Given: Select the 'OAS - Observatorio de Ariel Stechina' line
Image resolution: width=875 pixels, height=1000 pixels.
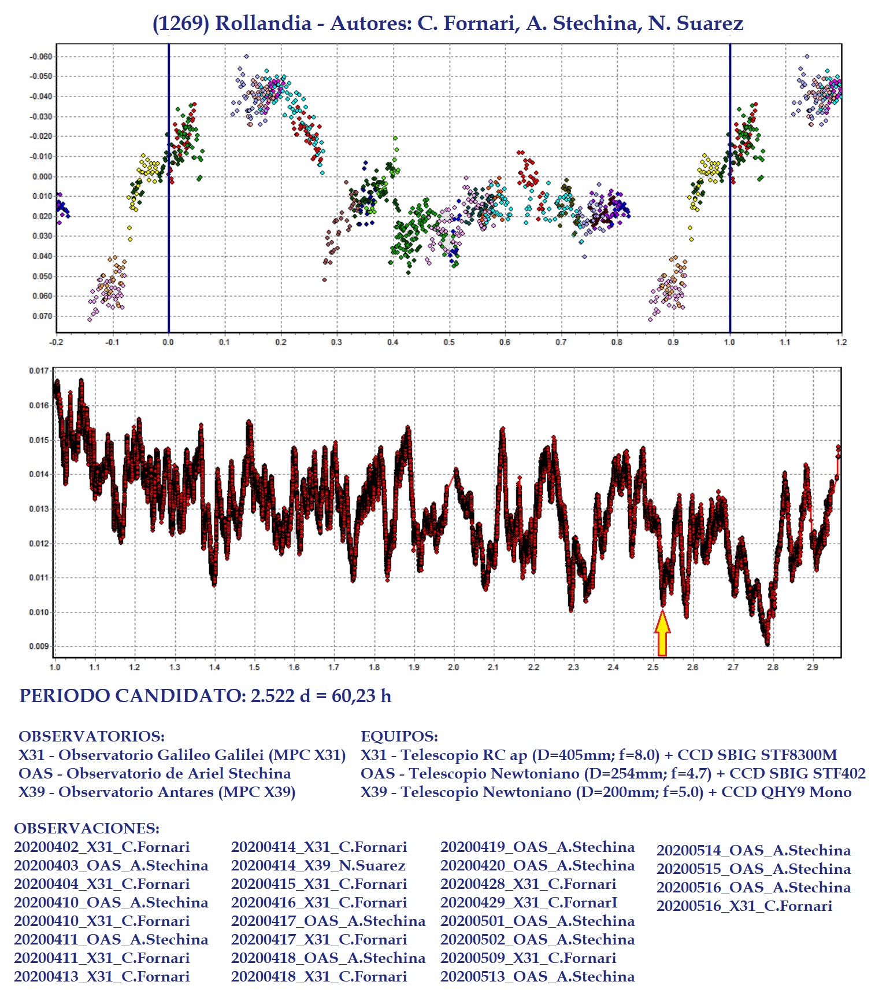Looking at the screenshot, I should 155,773.
